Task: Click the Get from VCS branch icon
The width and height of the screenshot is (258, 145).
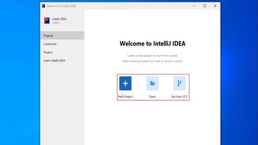Action: pos(179,83)
